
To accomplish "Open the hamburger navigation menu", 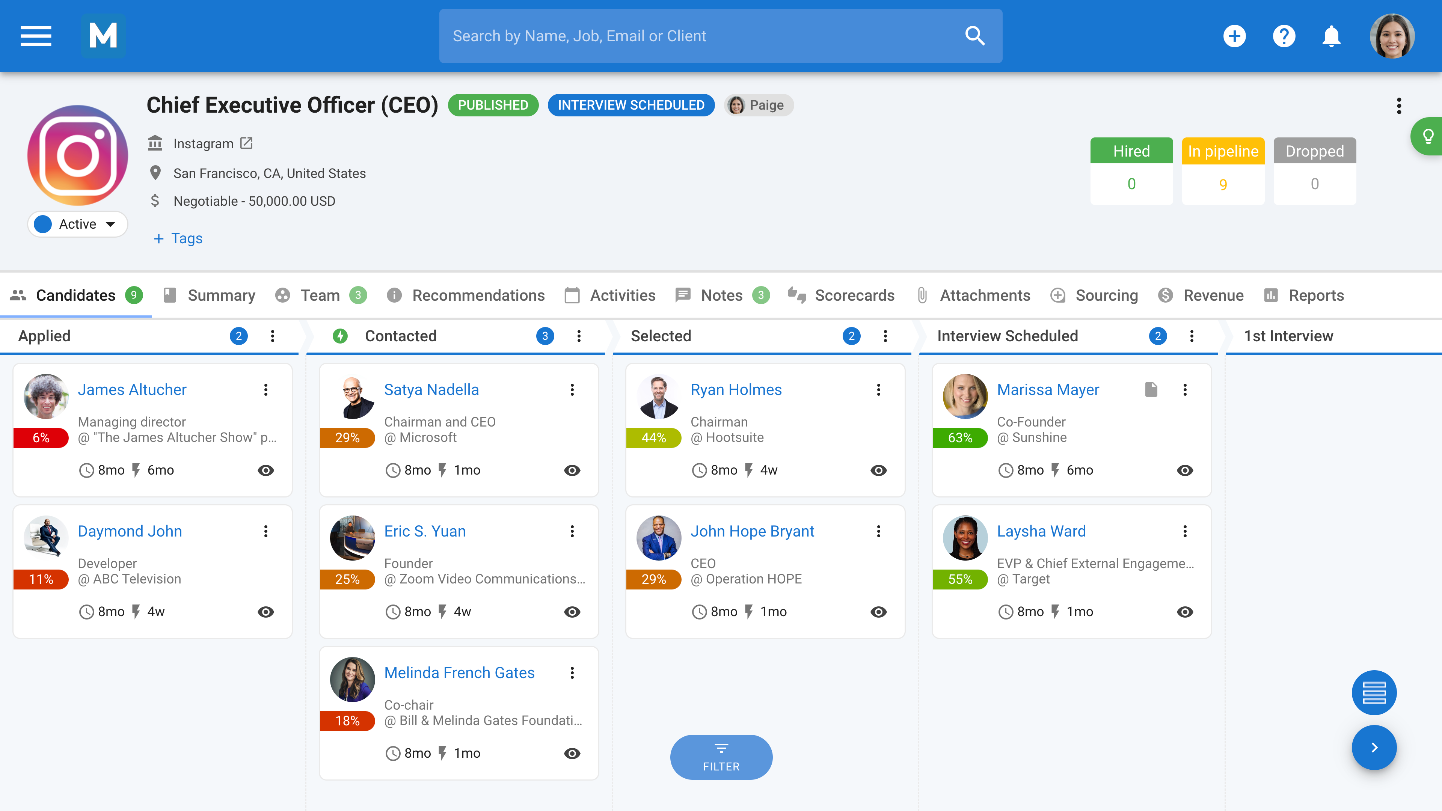I will tap(36, 36).
